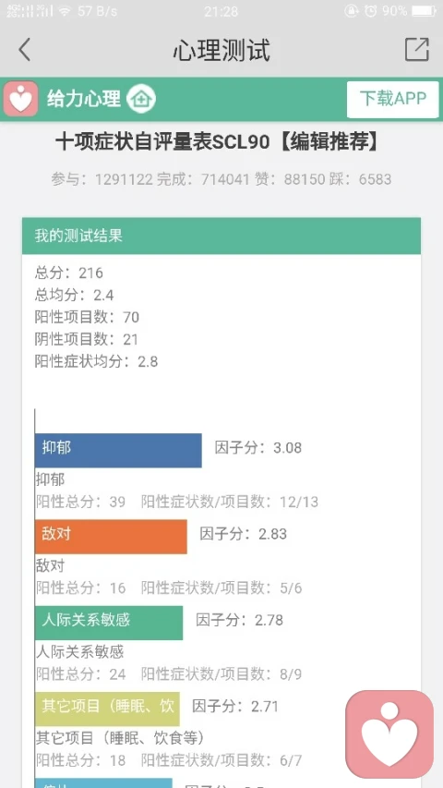Viewport: 443px width, 788px height.
Task: Tap the alarm clock status icon
Action: click(x=370, y=10)
